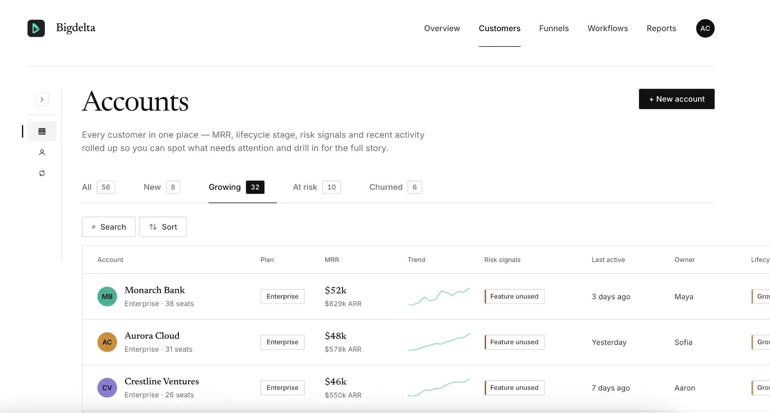
Task: Click the Bigdelta brand name
Action: (76, 28)
